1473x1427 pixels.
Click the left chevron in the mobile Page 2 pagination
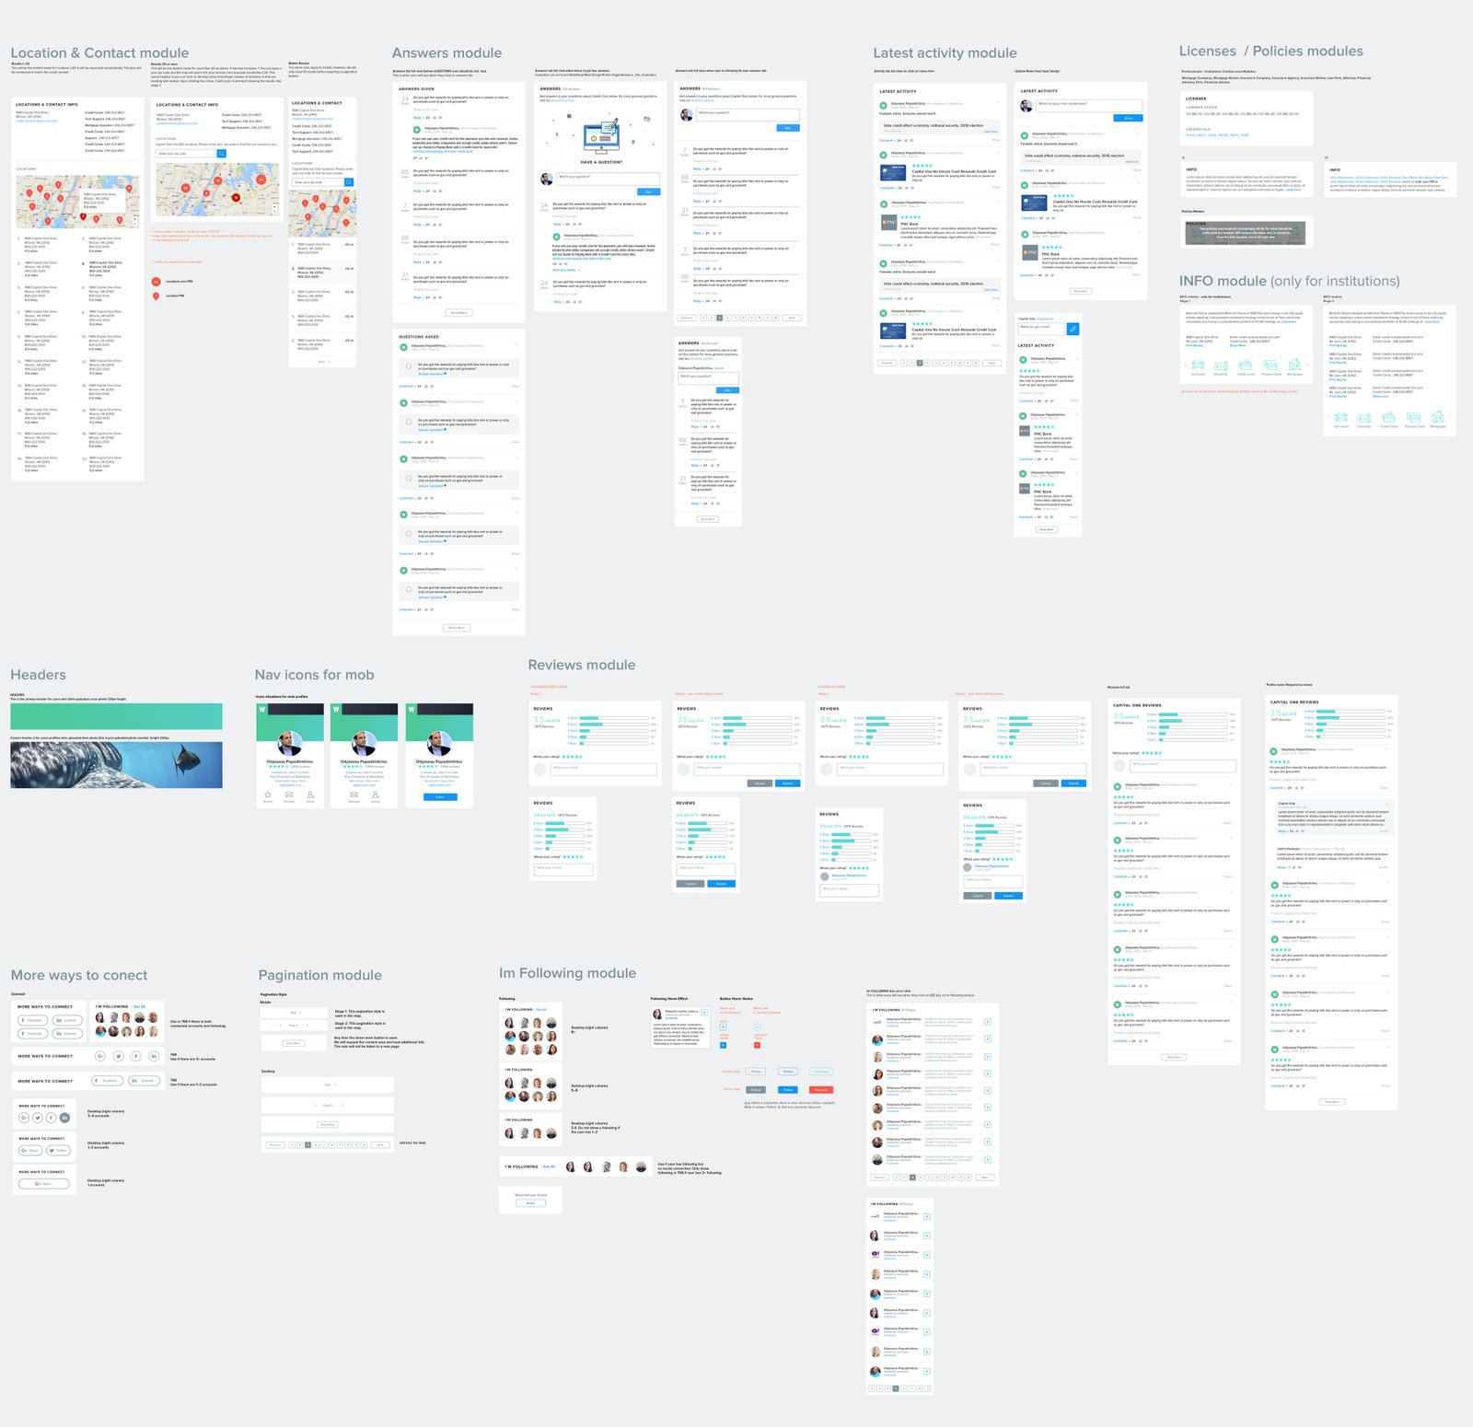pyautogui.click(x=278, y=1025)
